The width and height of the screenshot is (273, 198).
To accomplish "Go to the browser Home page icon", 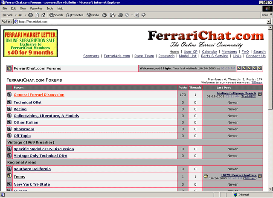I will point(44,15).
